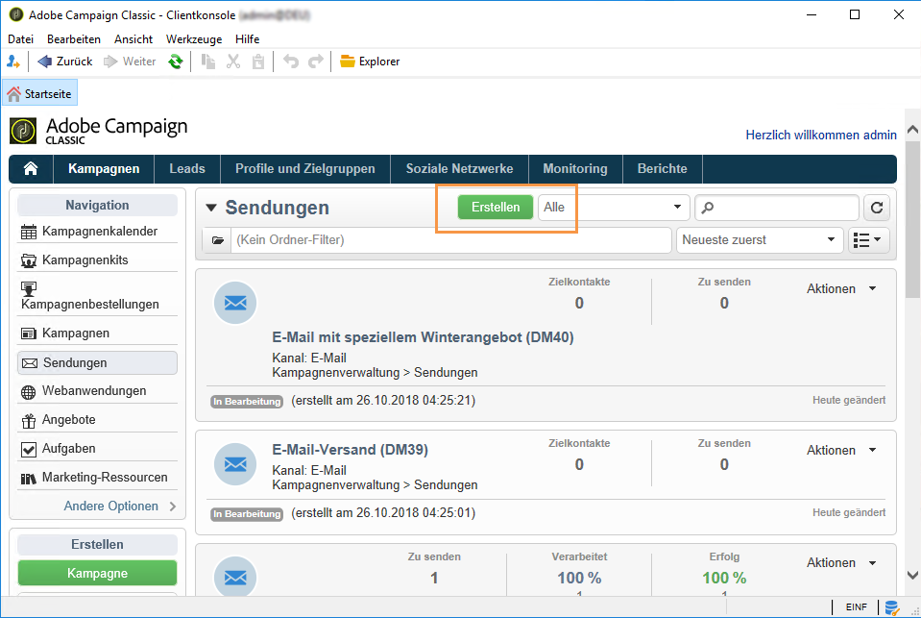This screenshot has height=618, width=921.
Task: Click Herzlich willkommen admin link
Action: pos(820,136)
